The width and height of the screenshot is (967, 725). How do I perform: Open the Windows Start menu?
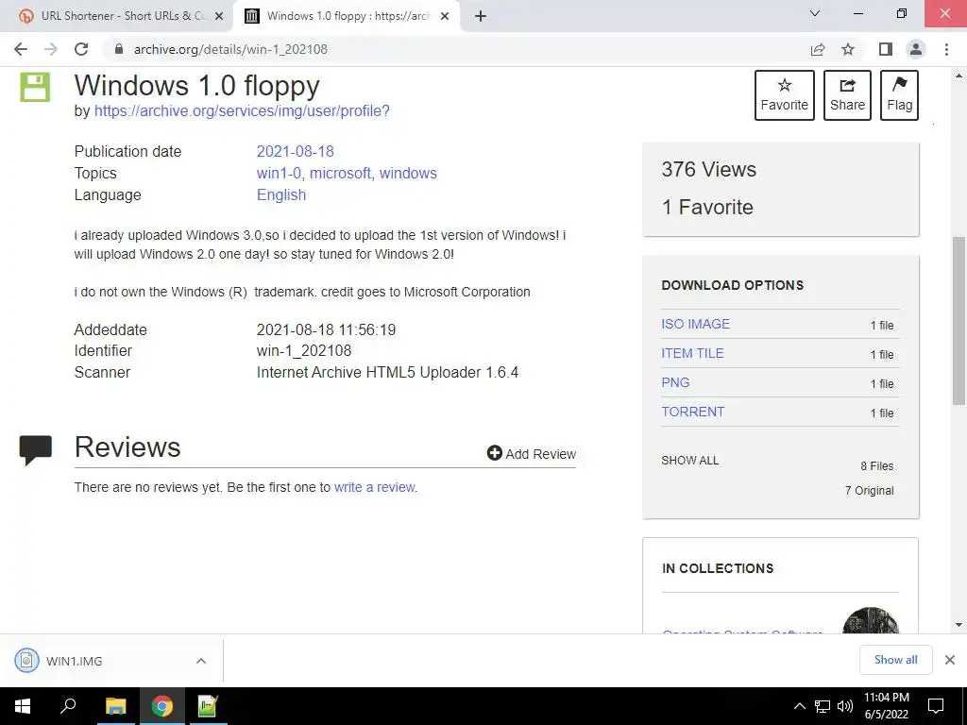(x=23, y=706)
